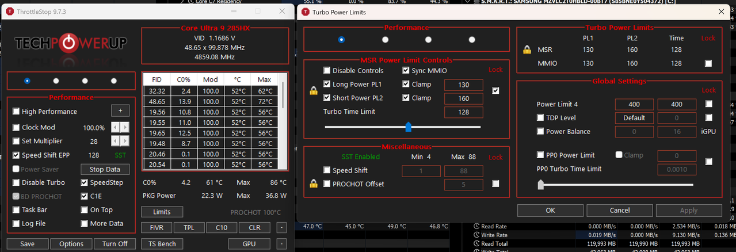Click the Read Rate clock icon in HWiNFO

click(x=476, y=227)
